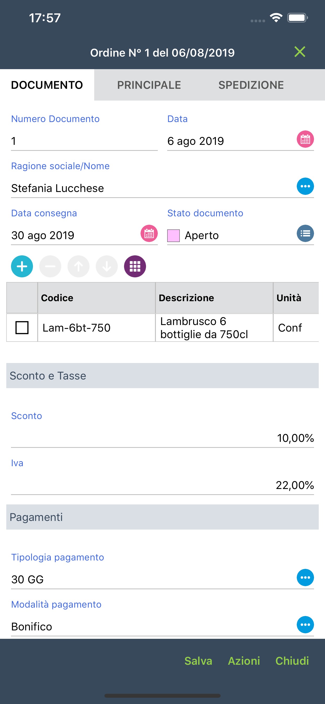Tap the Chiudi button
This screenshot has height=704, width=325.
(x=292, y=661)
